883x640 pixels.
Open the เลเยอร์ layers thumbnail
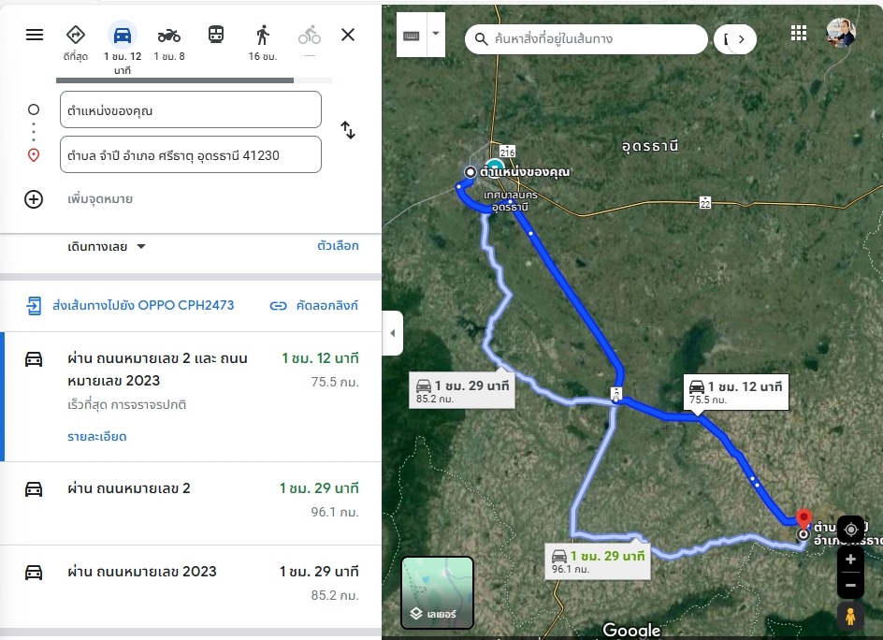pyautogui.click(x=438, y=592)
